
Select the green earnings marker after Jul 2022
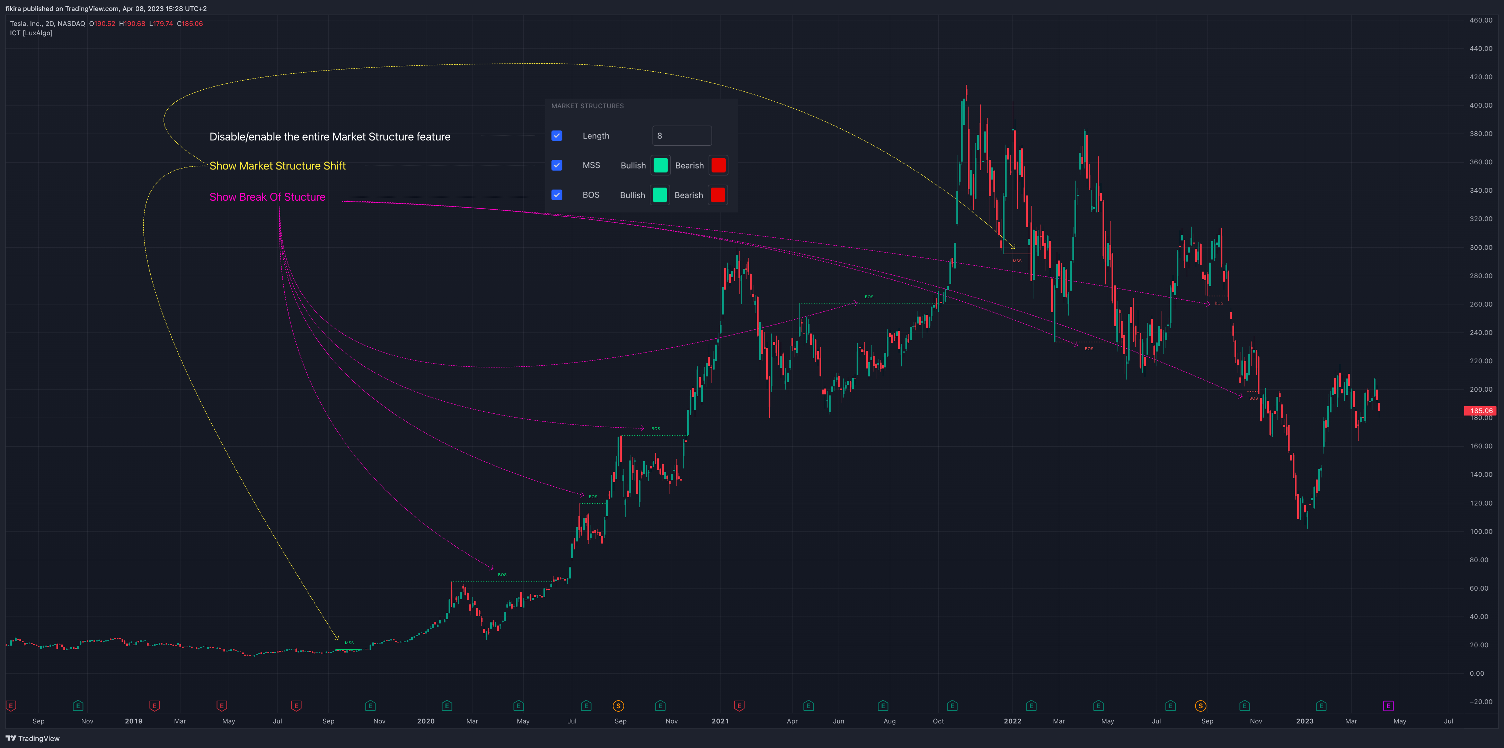pyautogui.click(x=1171, y=706)
